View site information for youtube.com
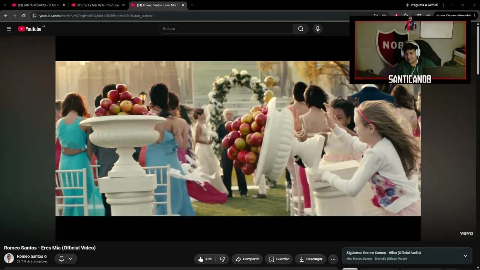480x270 pixels. point(34,16)
